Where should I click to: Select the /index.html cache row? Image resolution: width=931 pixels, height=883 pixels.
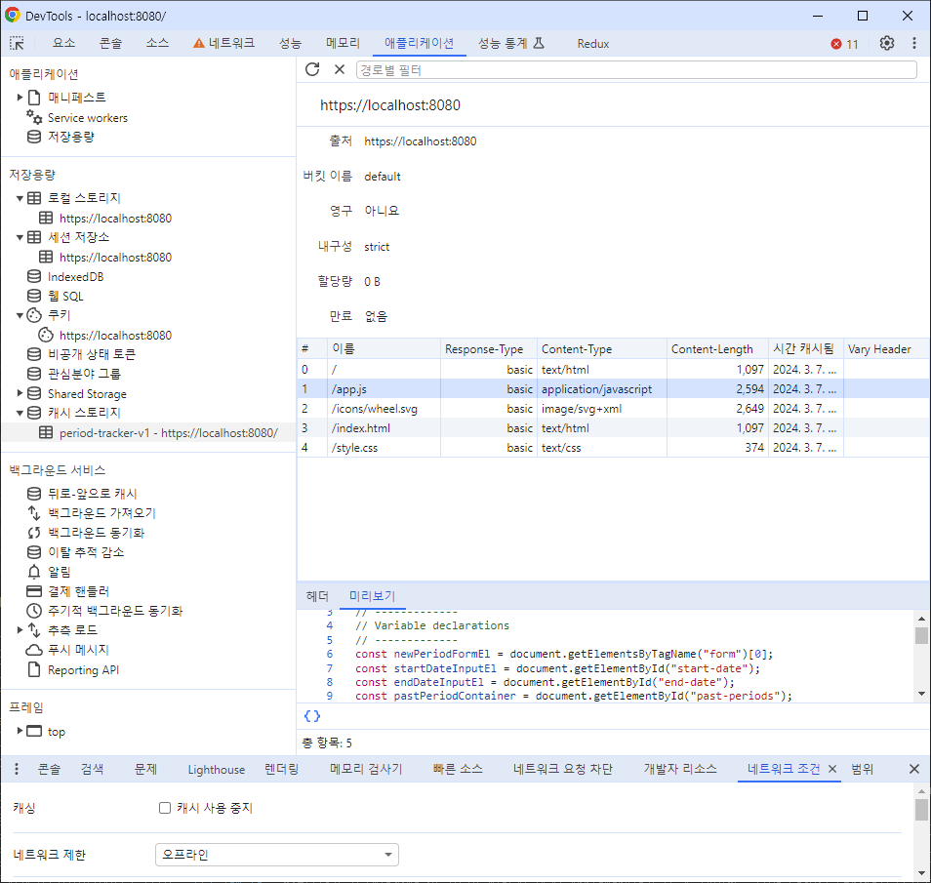click(x=613, y=428)
